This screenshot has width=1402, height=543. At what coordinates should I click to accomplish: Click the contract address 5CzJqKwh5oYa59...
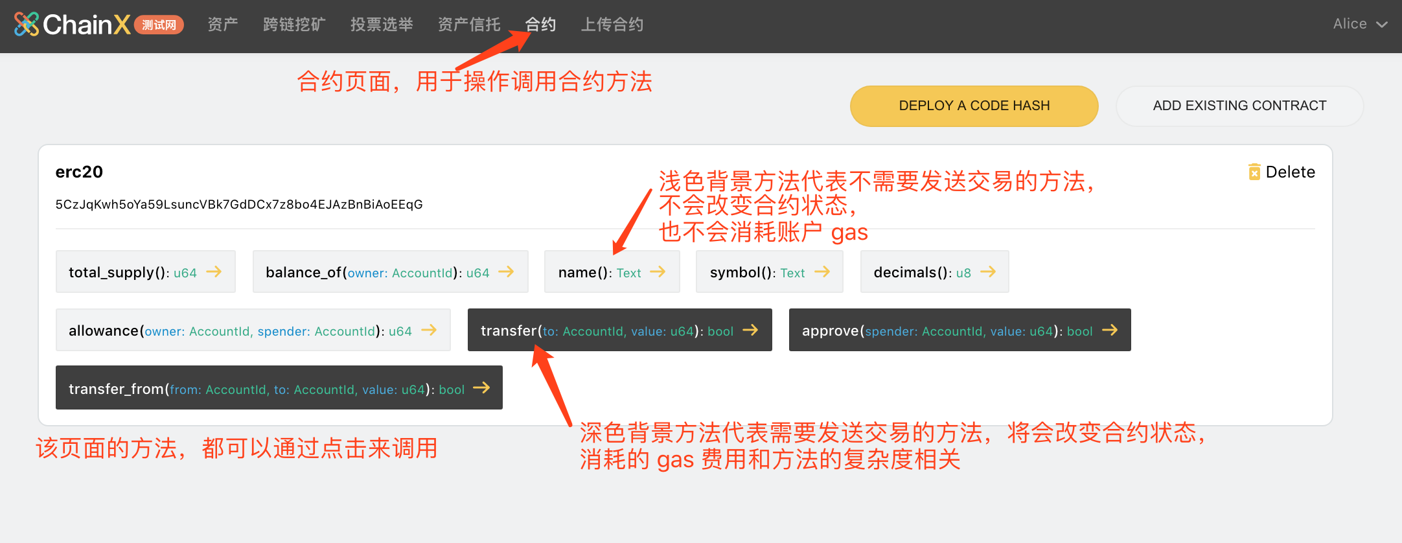coord(239,205)
